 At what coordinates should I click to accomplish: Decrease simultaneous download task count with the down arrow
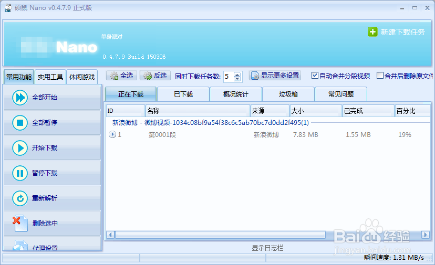237,79
